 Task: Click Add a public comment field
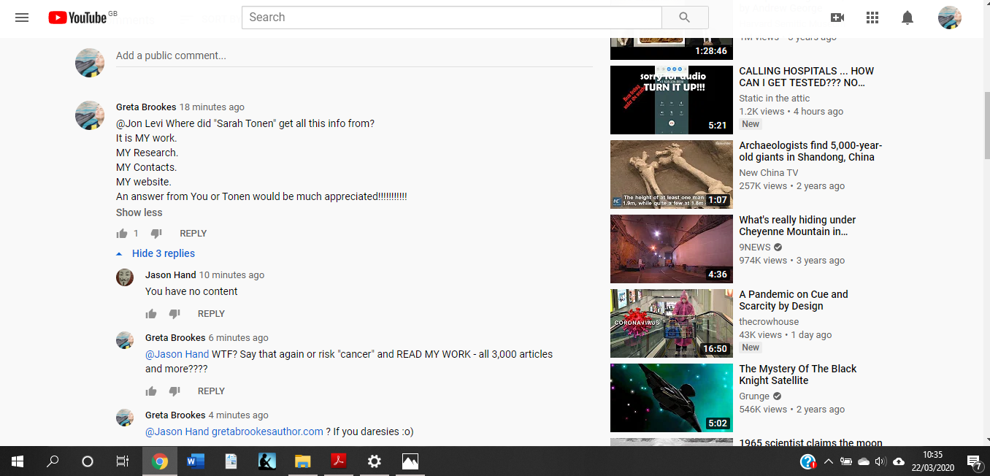point(353,55)
